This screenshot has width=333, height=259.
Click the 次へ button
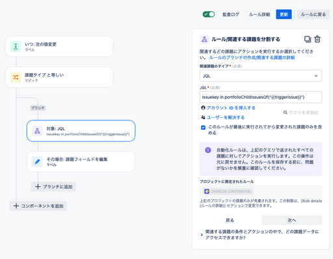292,221
